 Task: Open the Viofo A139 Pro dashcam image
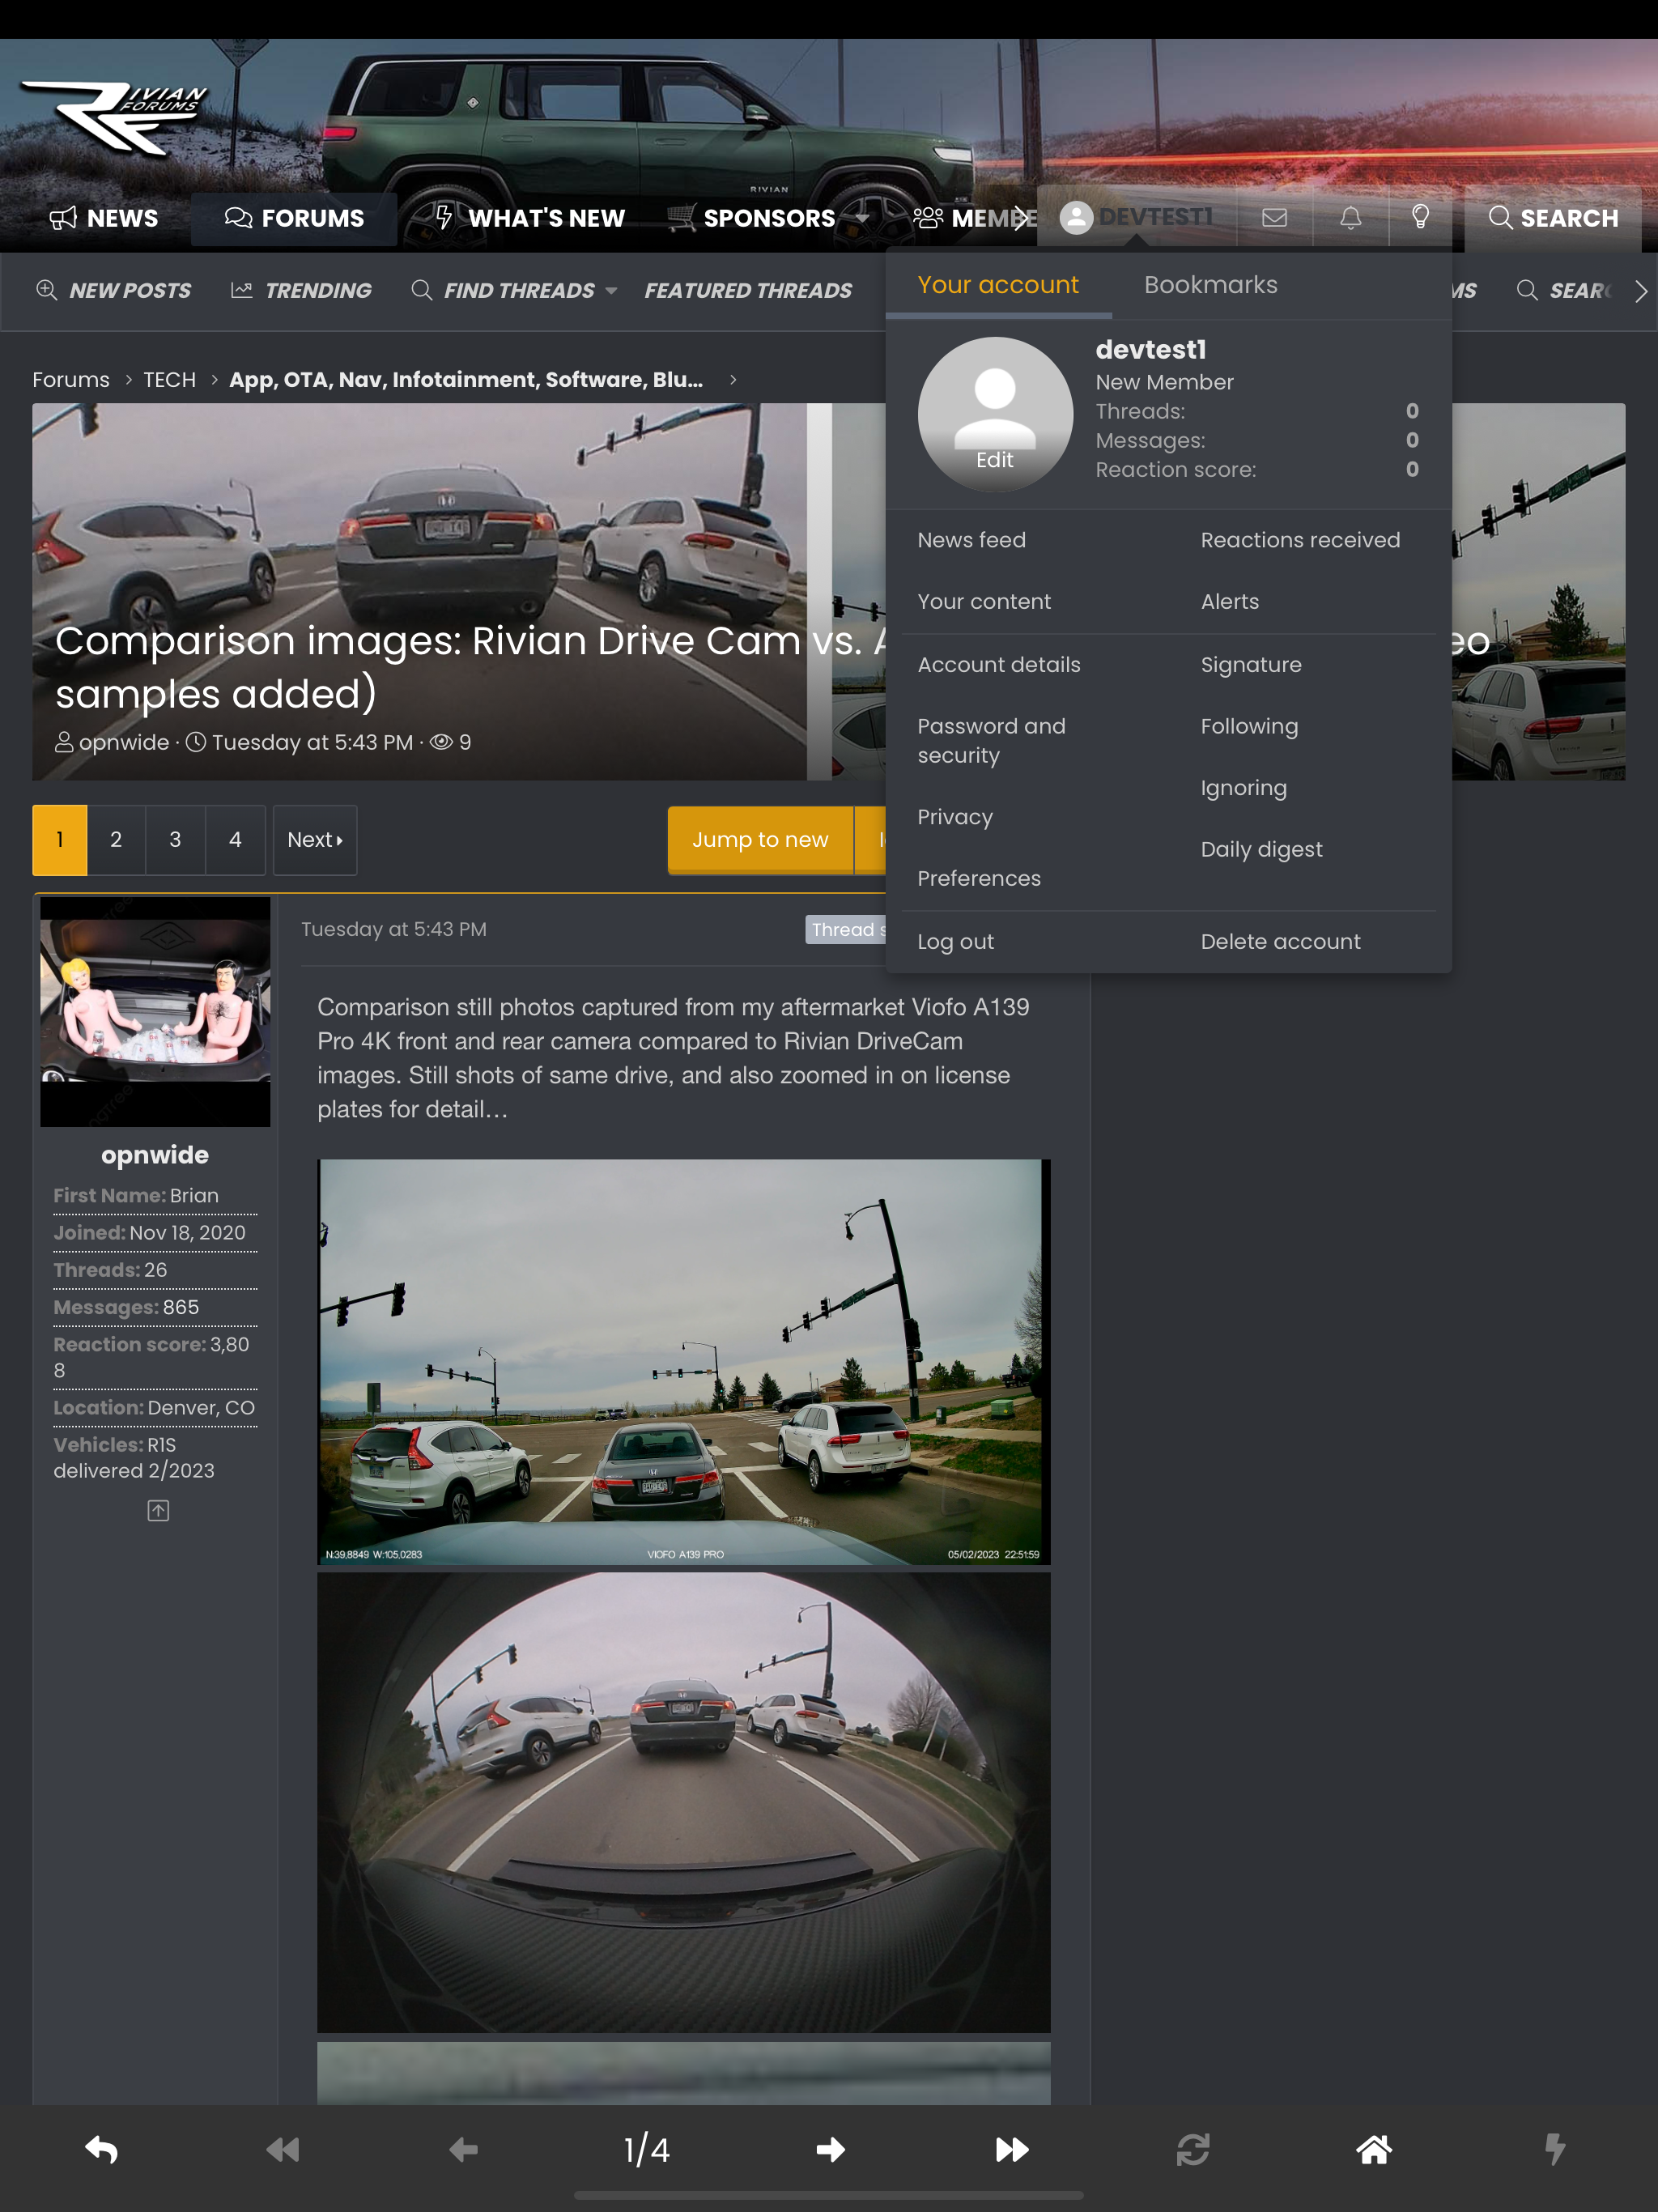(684, 1362)
